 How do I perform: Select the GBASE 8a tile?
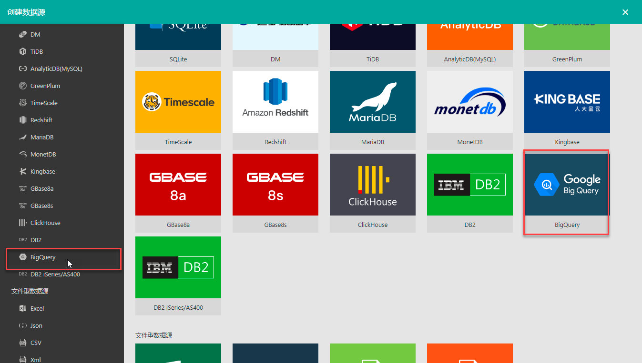[178, 193]
